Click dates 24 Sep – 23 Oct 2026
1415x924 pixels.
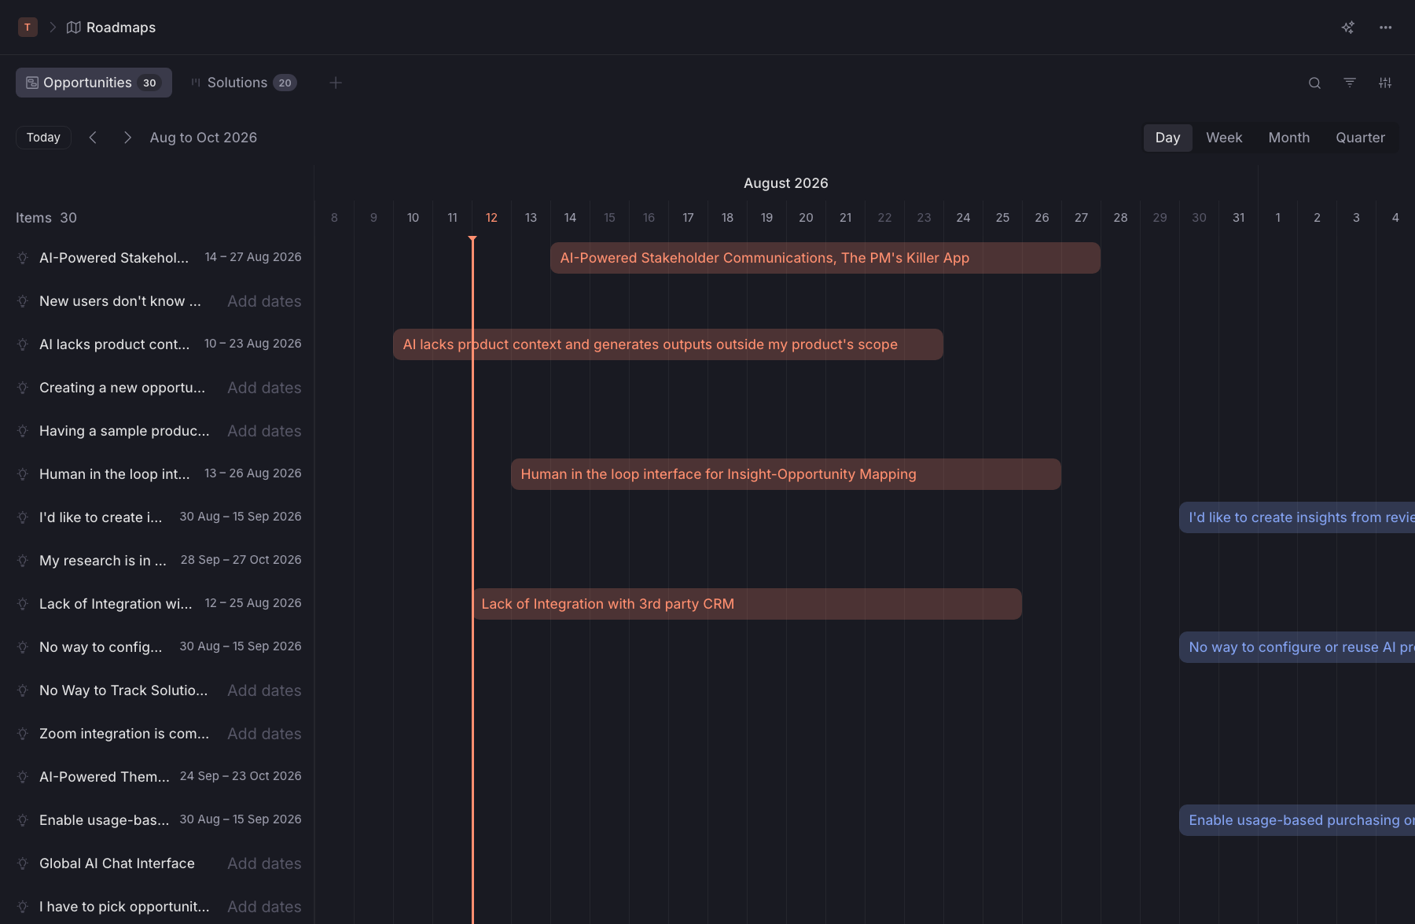tap(241, 776)
